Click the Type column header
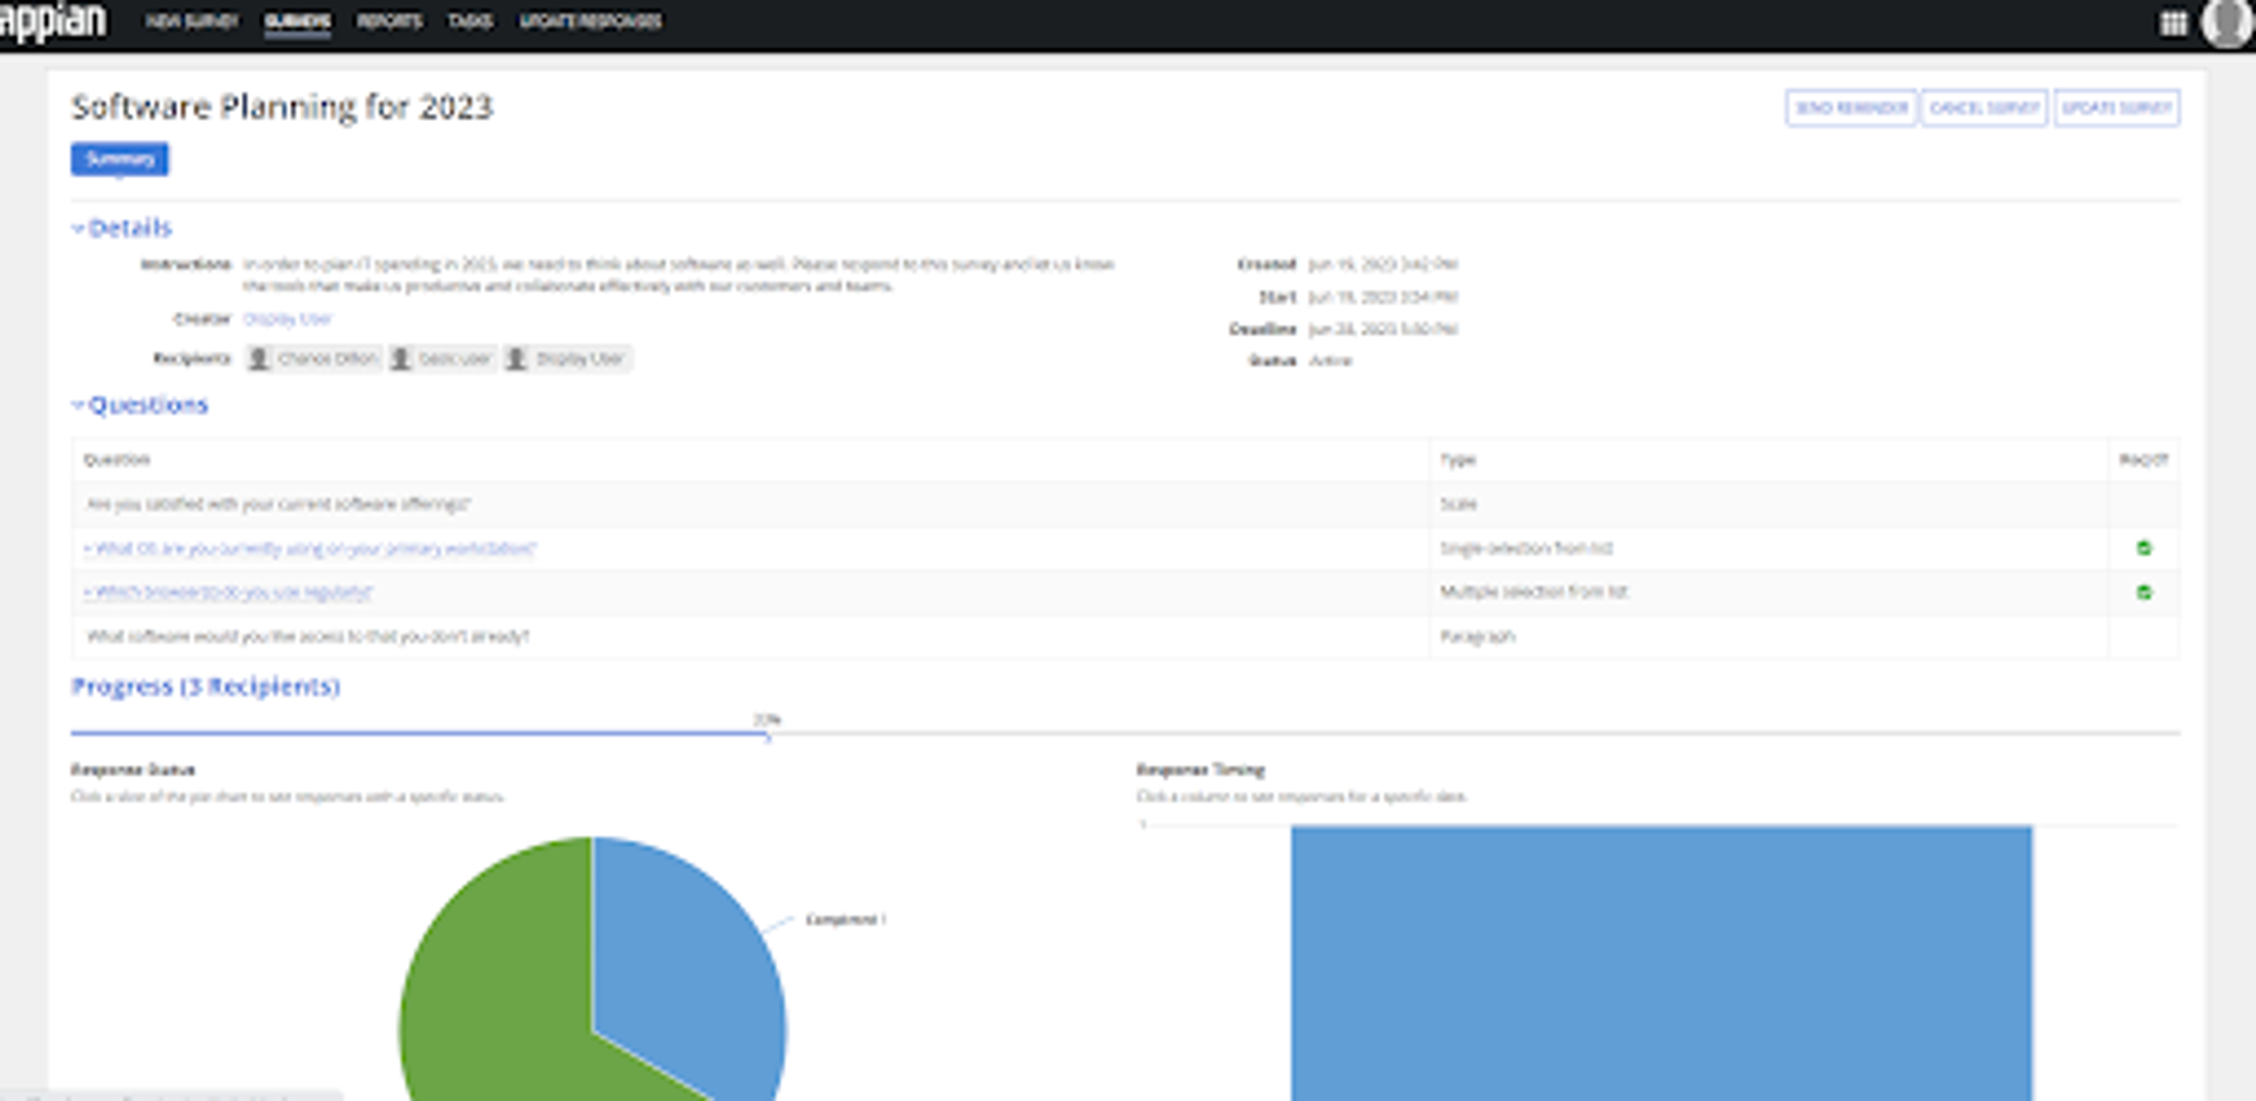The image size is (2256, 1101). pyautogui.click(x=1458, y=460)
